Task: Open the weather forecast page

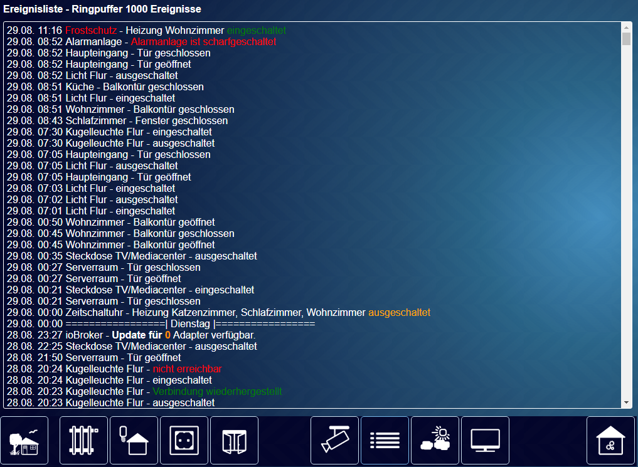Action: tap(435, 440)
